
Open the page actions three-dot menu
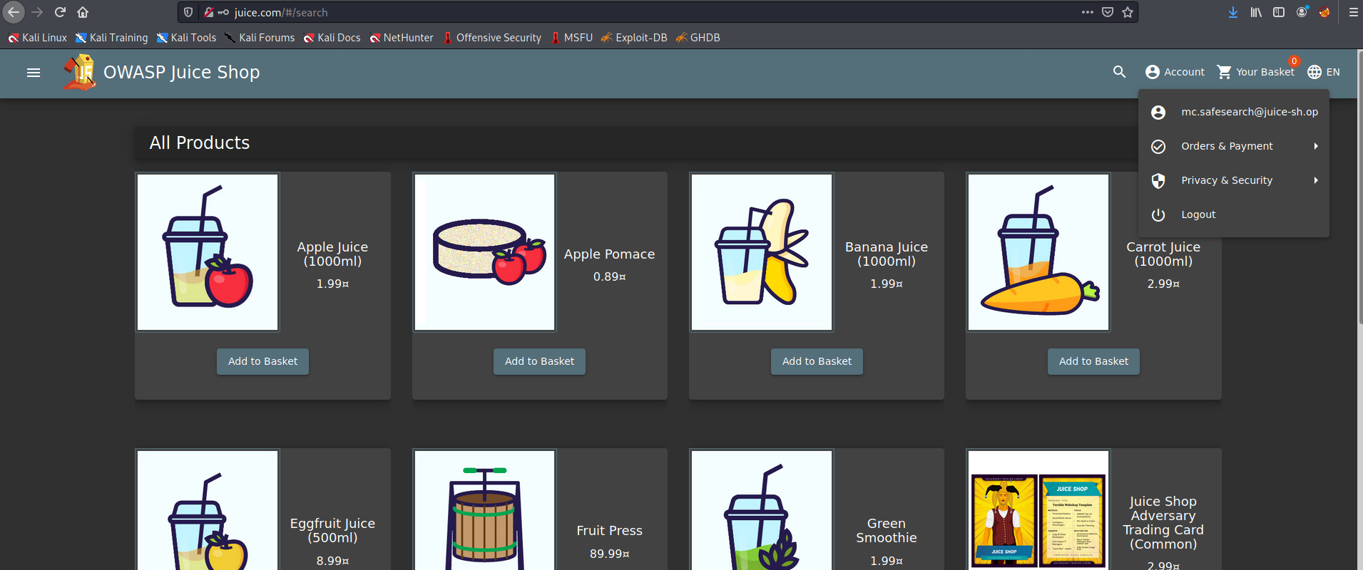click(1087, 12)
